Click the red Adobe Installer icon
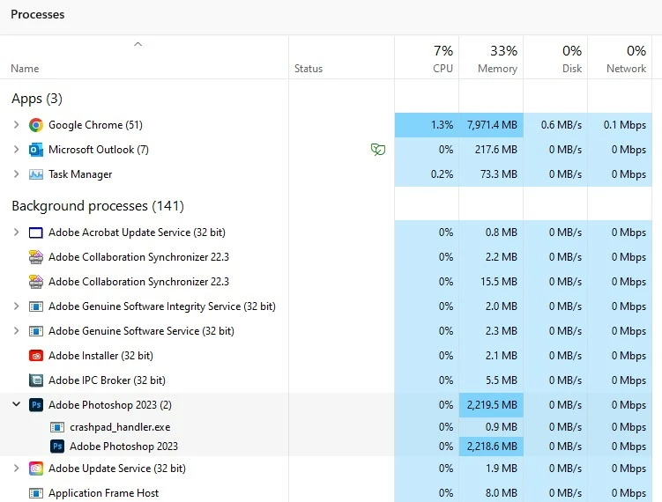Image resolution: width=662 pixels, height=502 pixels. 36,356
